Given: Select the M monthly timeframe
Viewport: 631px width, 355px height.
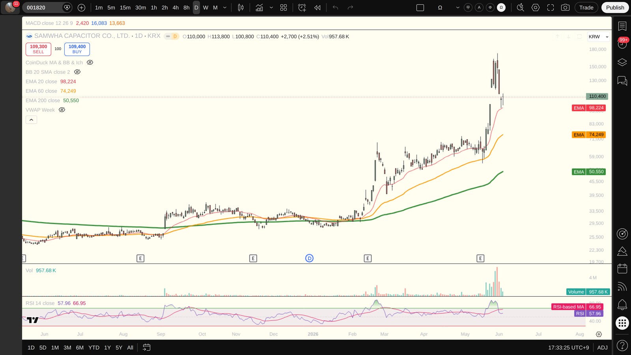Looking at the screenshot, I should (215, 7).
